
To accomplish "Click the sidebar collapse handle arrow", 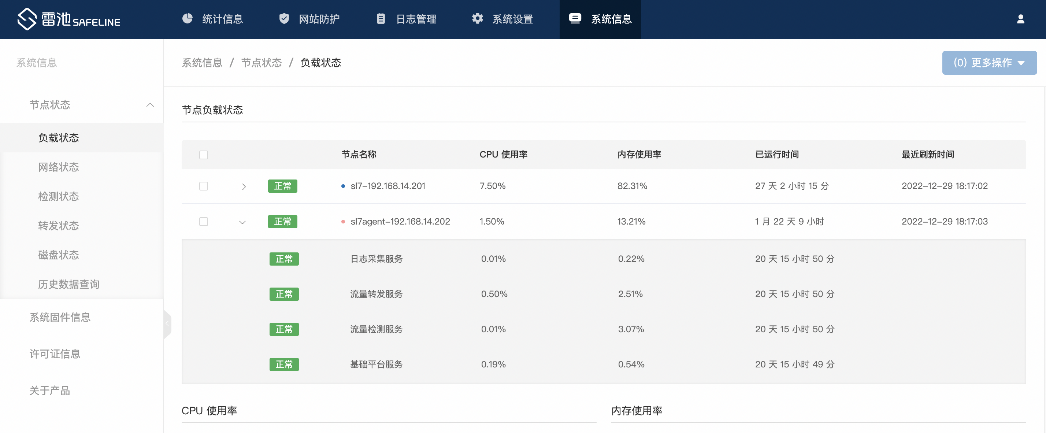I will [167, 324].
